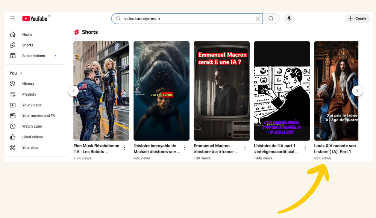
Task: Open options menu for Emmanuel Macron Short
Action: (x=245, y=148)
